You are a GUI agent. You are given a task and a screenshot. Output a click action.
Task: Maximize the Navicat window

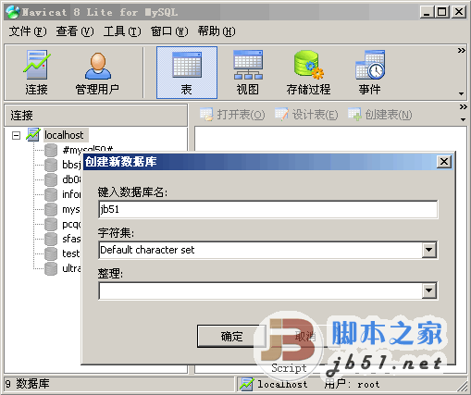(441, 12)
